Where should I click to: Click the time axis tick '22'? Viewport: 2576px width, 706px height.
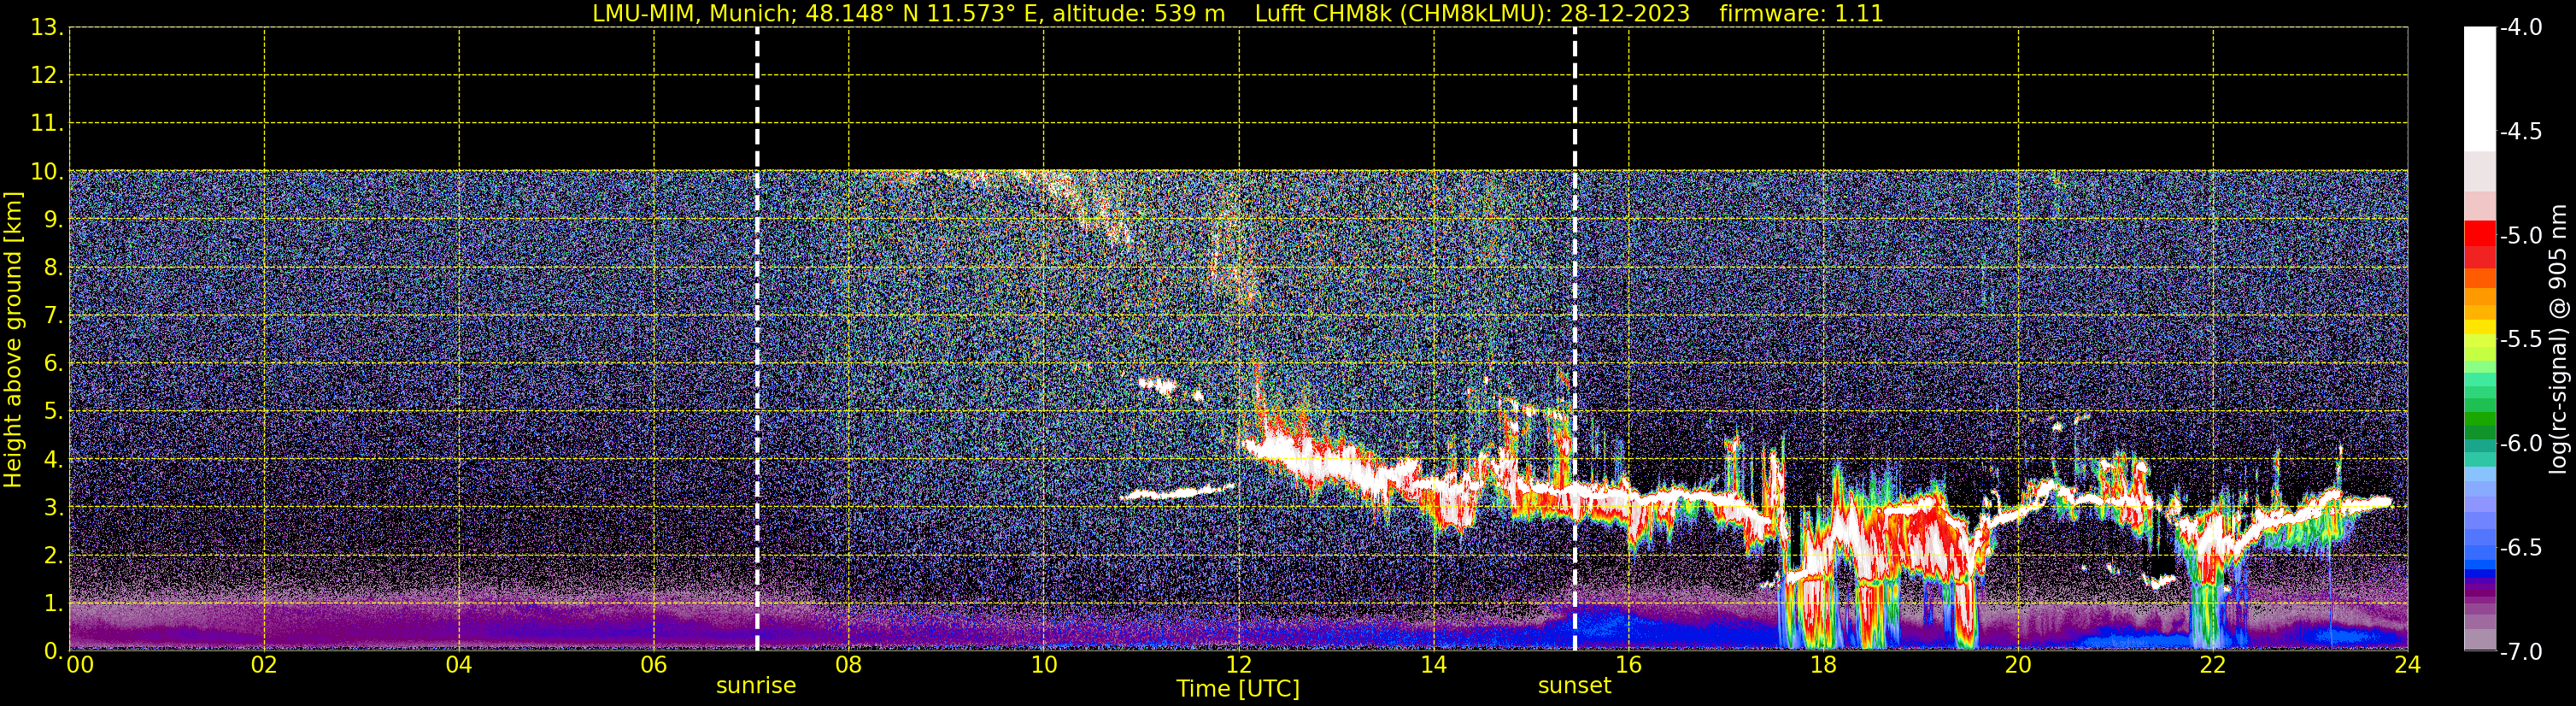coord(2213,665)
